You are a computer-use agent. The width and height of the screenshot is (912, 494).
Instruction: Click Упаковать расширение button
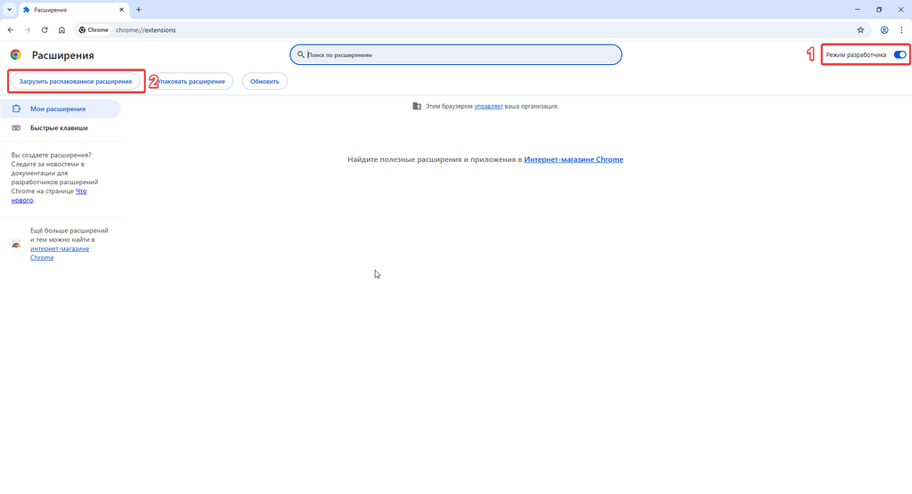[x=192, y=82]
